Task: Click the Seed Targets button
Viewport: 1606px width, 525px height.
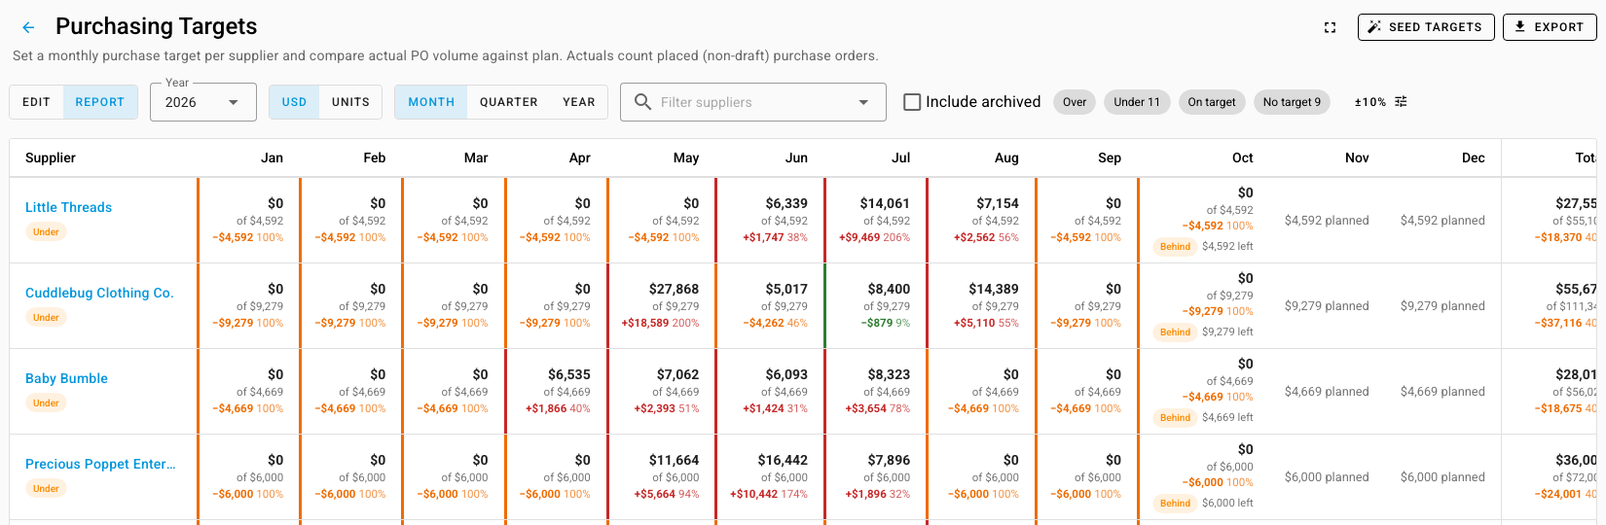Action: [x=1424, y=27]
